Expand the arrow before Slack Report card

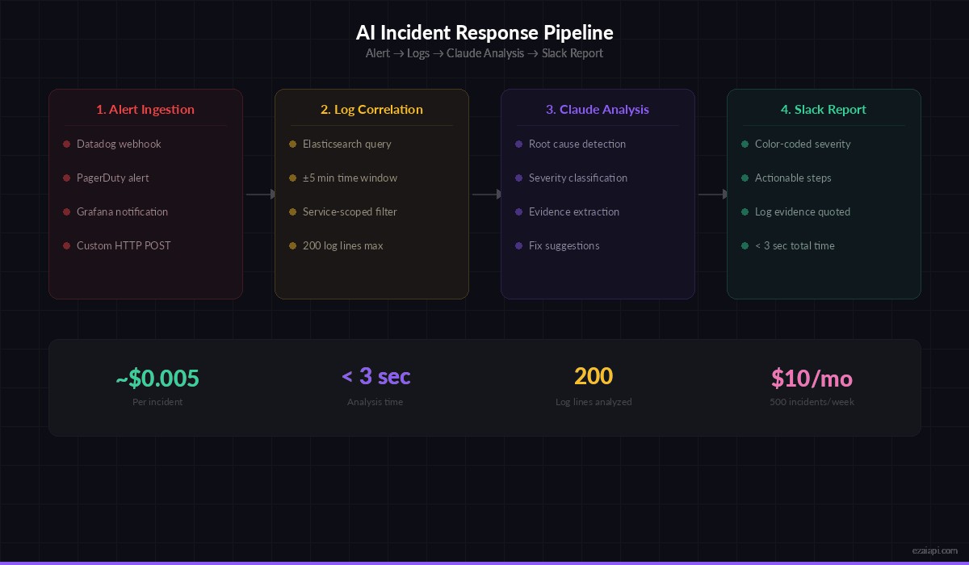click(711, 194)
